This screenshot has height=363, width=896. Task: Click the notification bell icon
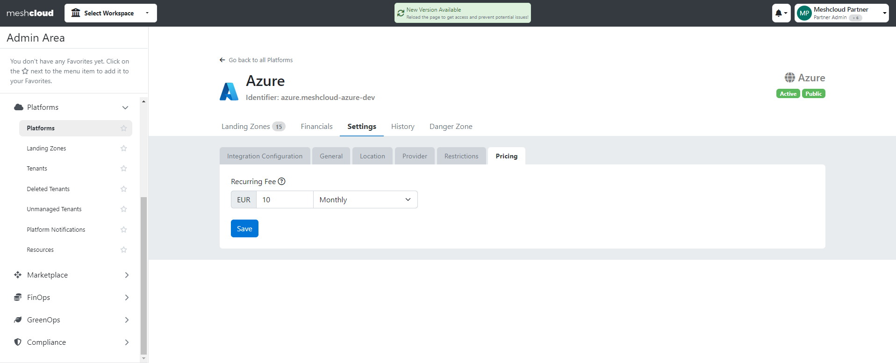(779, 13)
